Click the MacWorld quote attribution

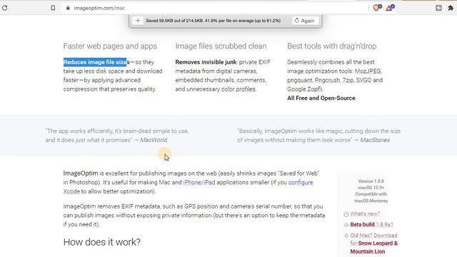[154, 140]
